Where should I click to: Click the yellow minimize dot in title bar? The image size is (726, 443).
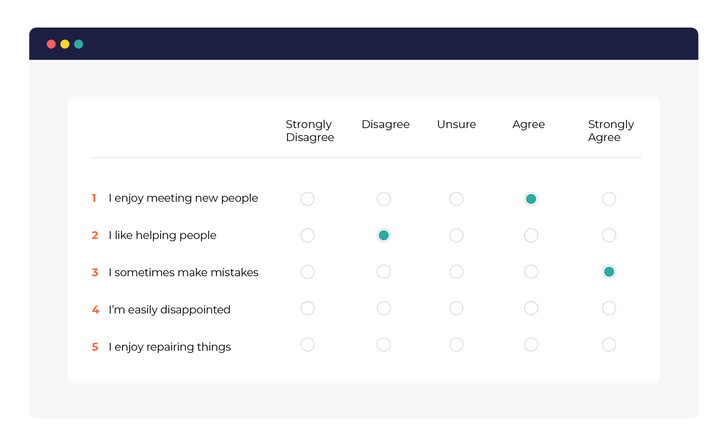click(65, 44)
